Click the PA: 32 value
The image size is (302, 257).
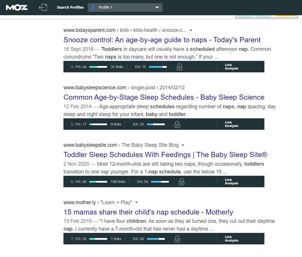(x=81, y=239)
